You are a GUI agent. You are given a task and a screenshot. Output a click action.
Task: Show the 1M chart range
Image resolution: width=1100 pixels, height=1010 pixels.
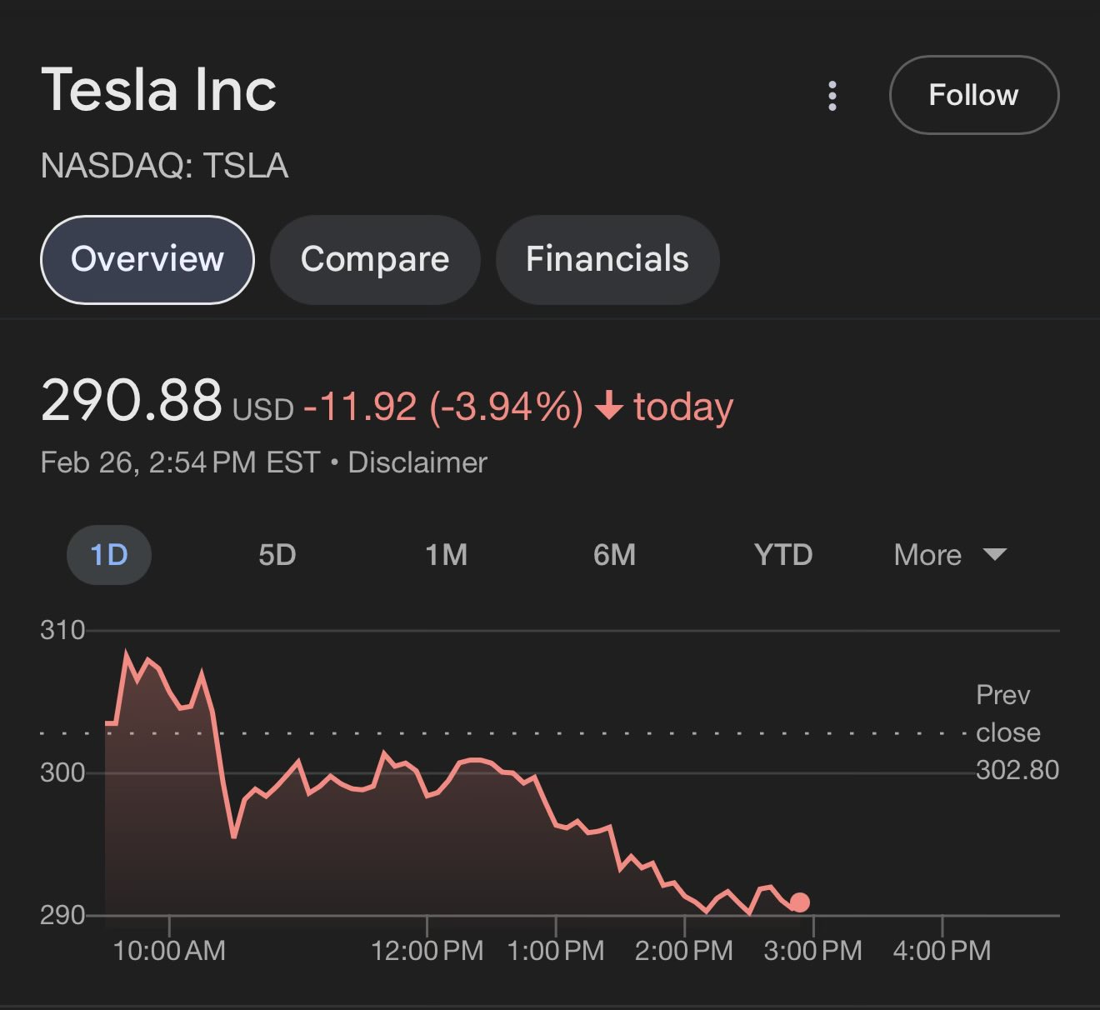coord(446,555)
